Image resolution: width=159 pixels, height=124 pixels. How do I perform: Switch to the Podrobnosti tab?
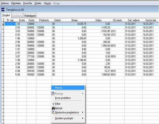pos(30,16)
